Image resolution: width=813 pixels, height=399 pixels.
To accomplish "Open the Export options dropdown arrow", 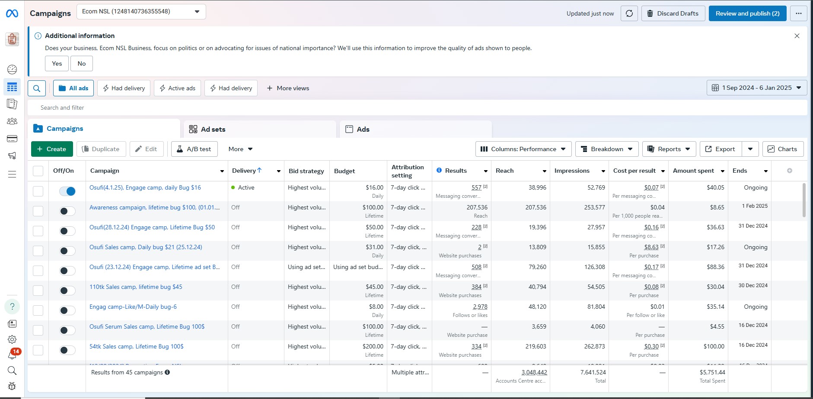I will point(750,149).
